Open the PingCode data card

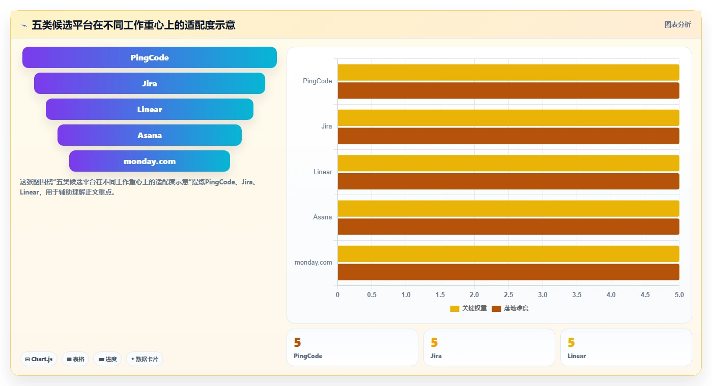352,347
